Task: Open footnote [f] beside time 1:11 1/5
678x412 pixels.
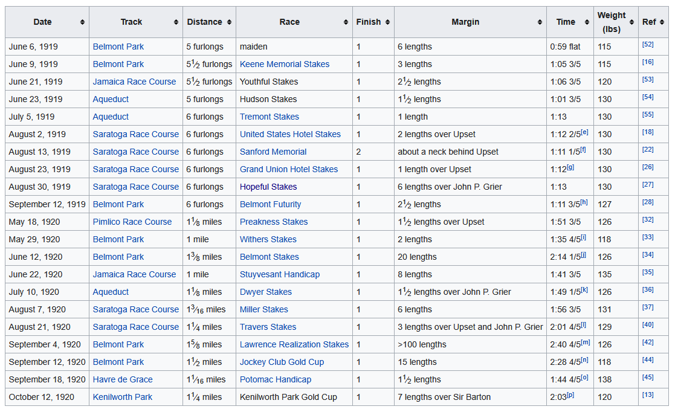Action: [x=583, y=150]
